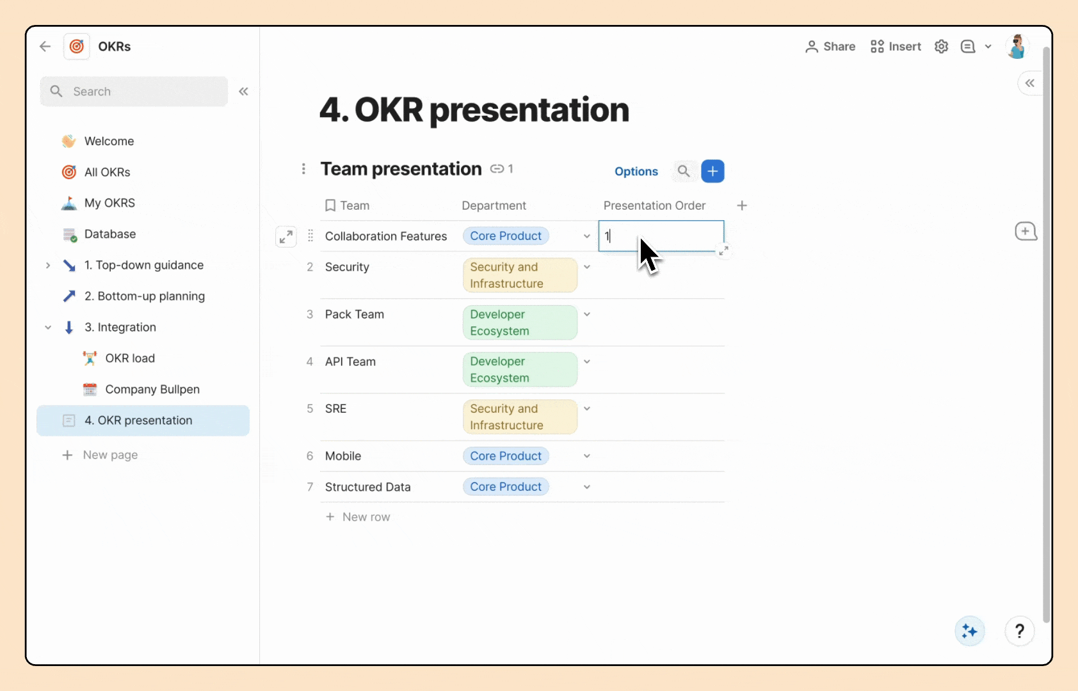
Task: Click the OKRs doc target icon
Action: click(x=77, y=46)
